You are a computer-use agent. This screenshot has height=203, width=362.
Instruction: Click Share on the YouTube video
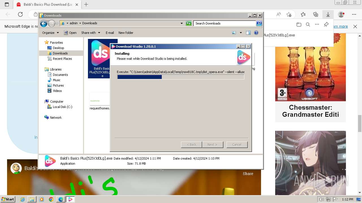(248, 174)
